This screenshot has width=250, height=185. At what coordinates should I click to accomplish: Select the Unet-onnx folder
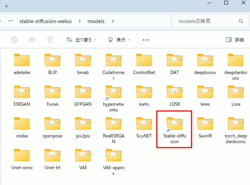22,159
